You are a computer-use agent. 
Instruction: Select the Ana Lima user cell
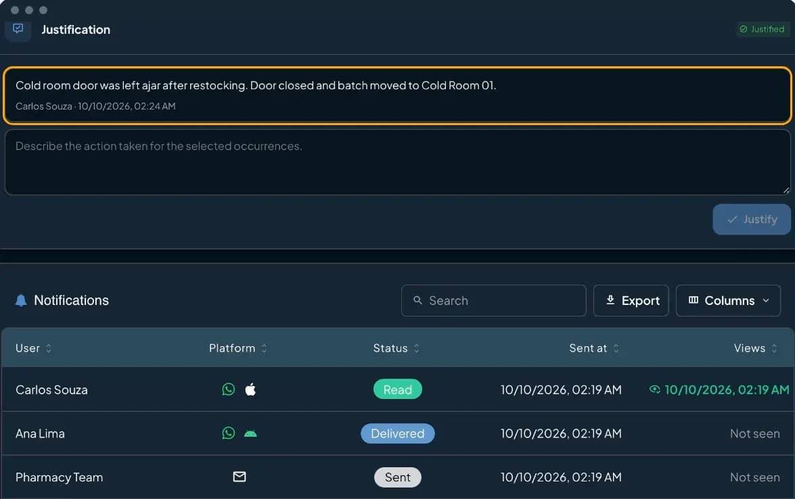tap(40, 433)
